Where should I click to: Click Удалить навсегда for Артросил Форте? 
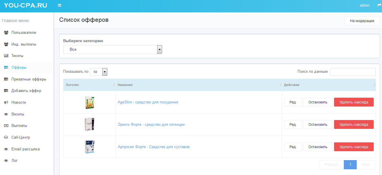[354, 147]
